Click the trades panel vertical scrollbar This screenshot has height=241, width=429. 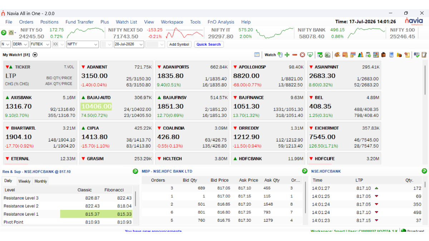pos(425,184)
